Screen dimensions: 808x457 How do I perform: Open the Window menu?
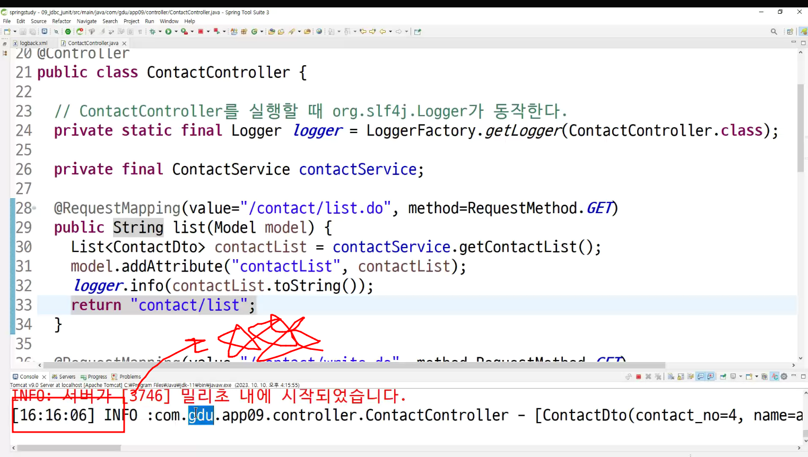point(169,21)
